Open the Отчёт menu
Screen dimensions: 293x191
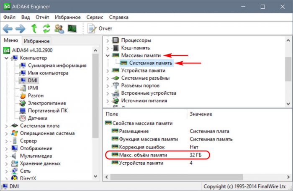(x=42, y=18)
